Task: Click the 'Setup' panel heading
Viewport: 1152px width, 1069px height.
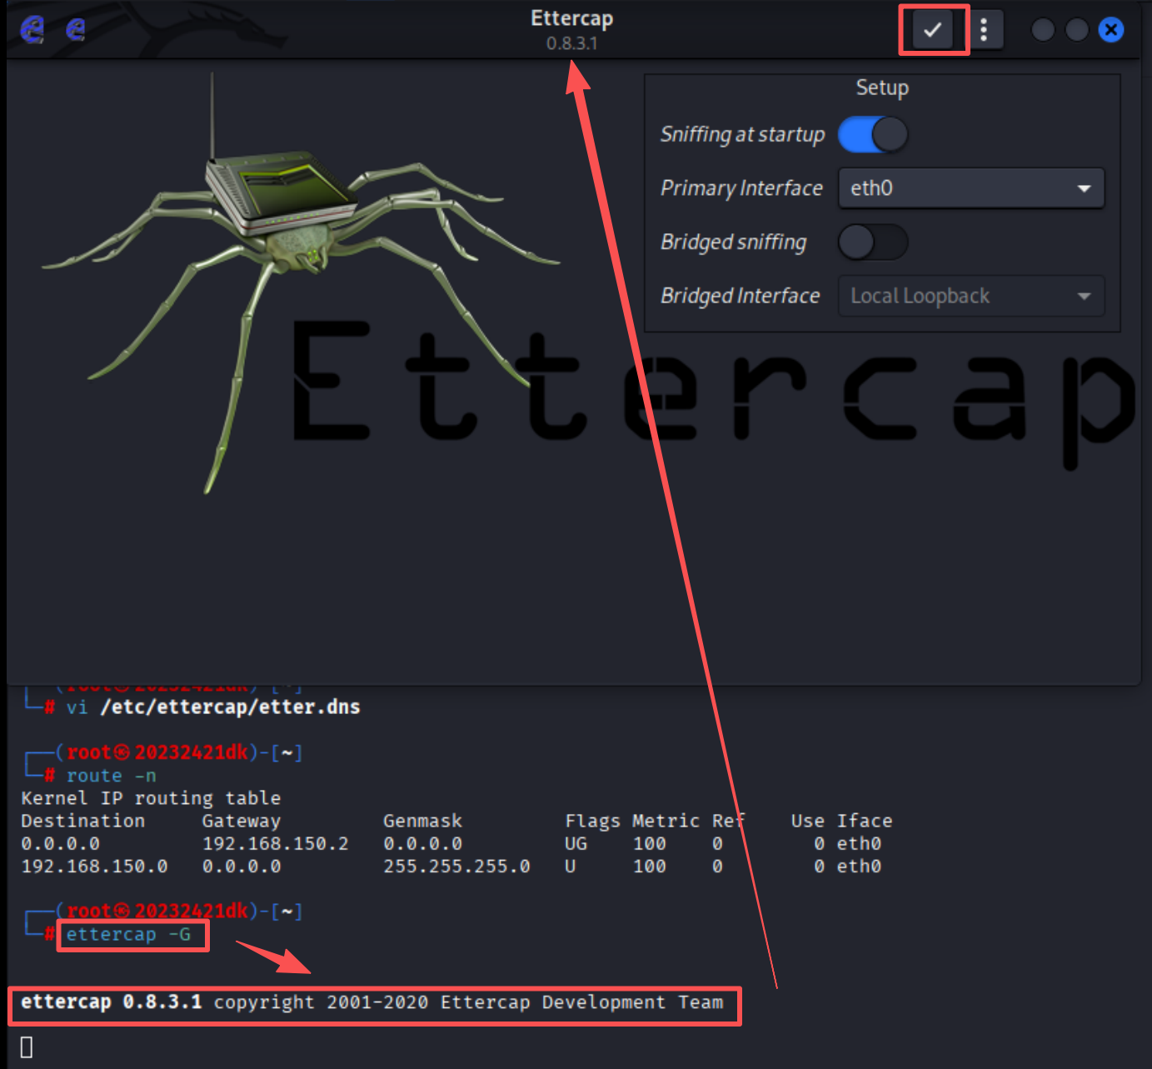Action: click(x=882, y=87)
